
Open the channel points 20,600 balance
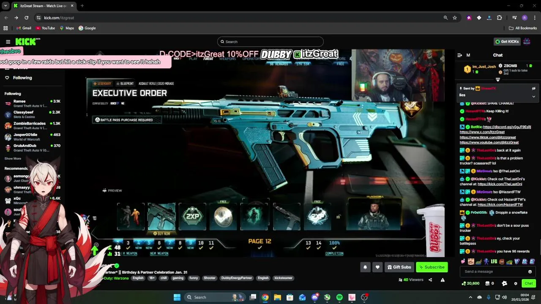(x=470, y=283)
